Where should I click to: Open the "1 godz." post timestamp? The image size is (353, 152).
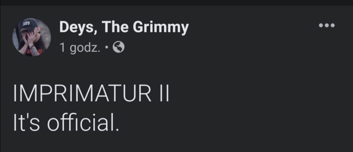[80, 48]
